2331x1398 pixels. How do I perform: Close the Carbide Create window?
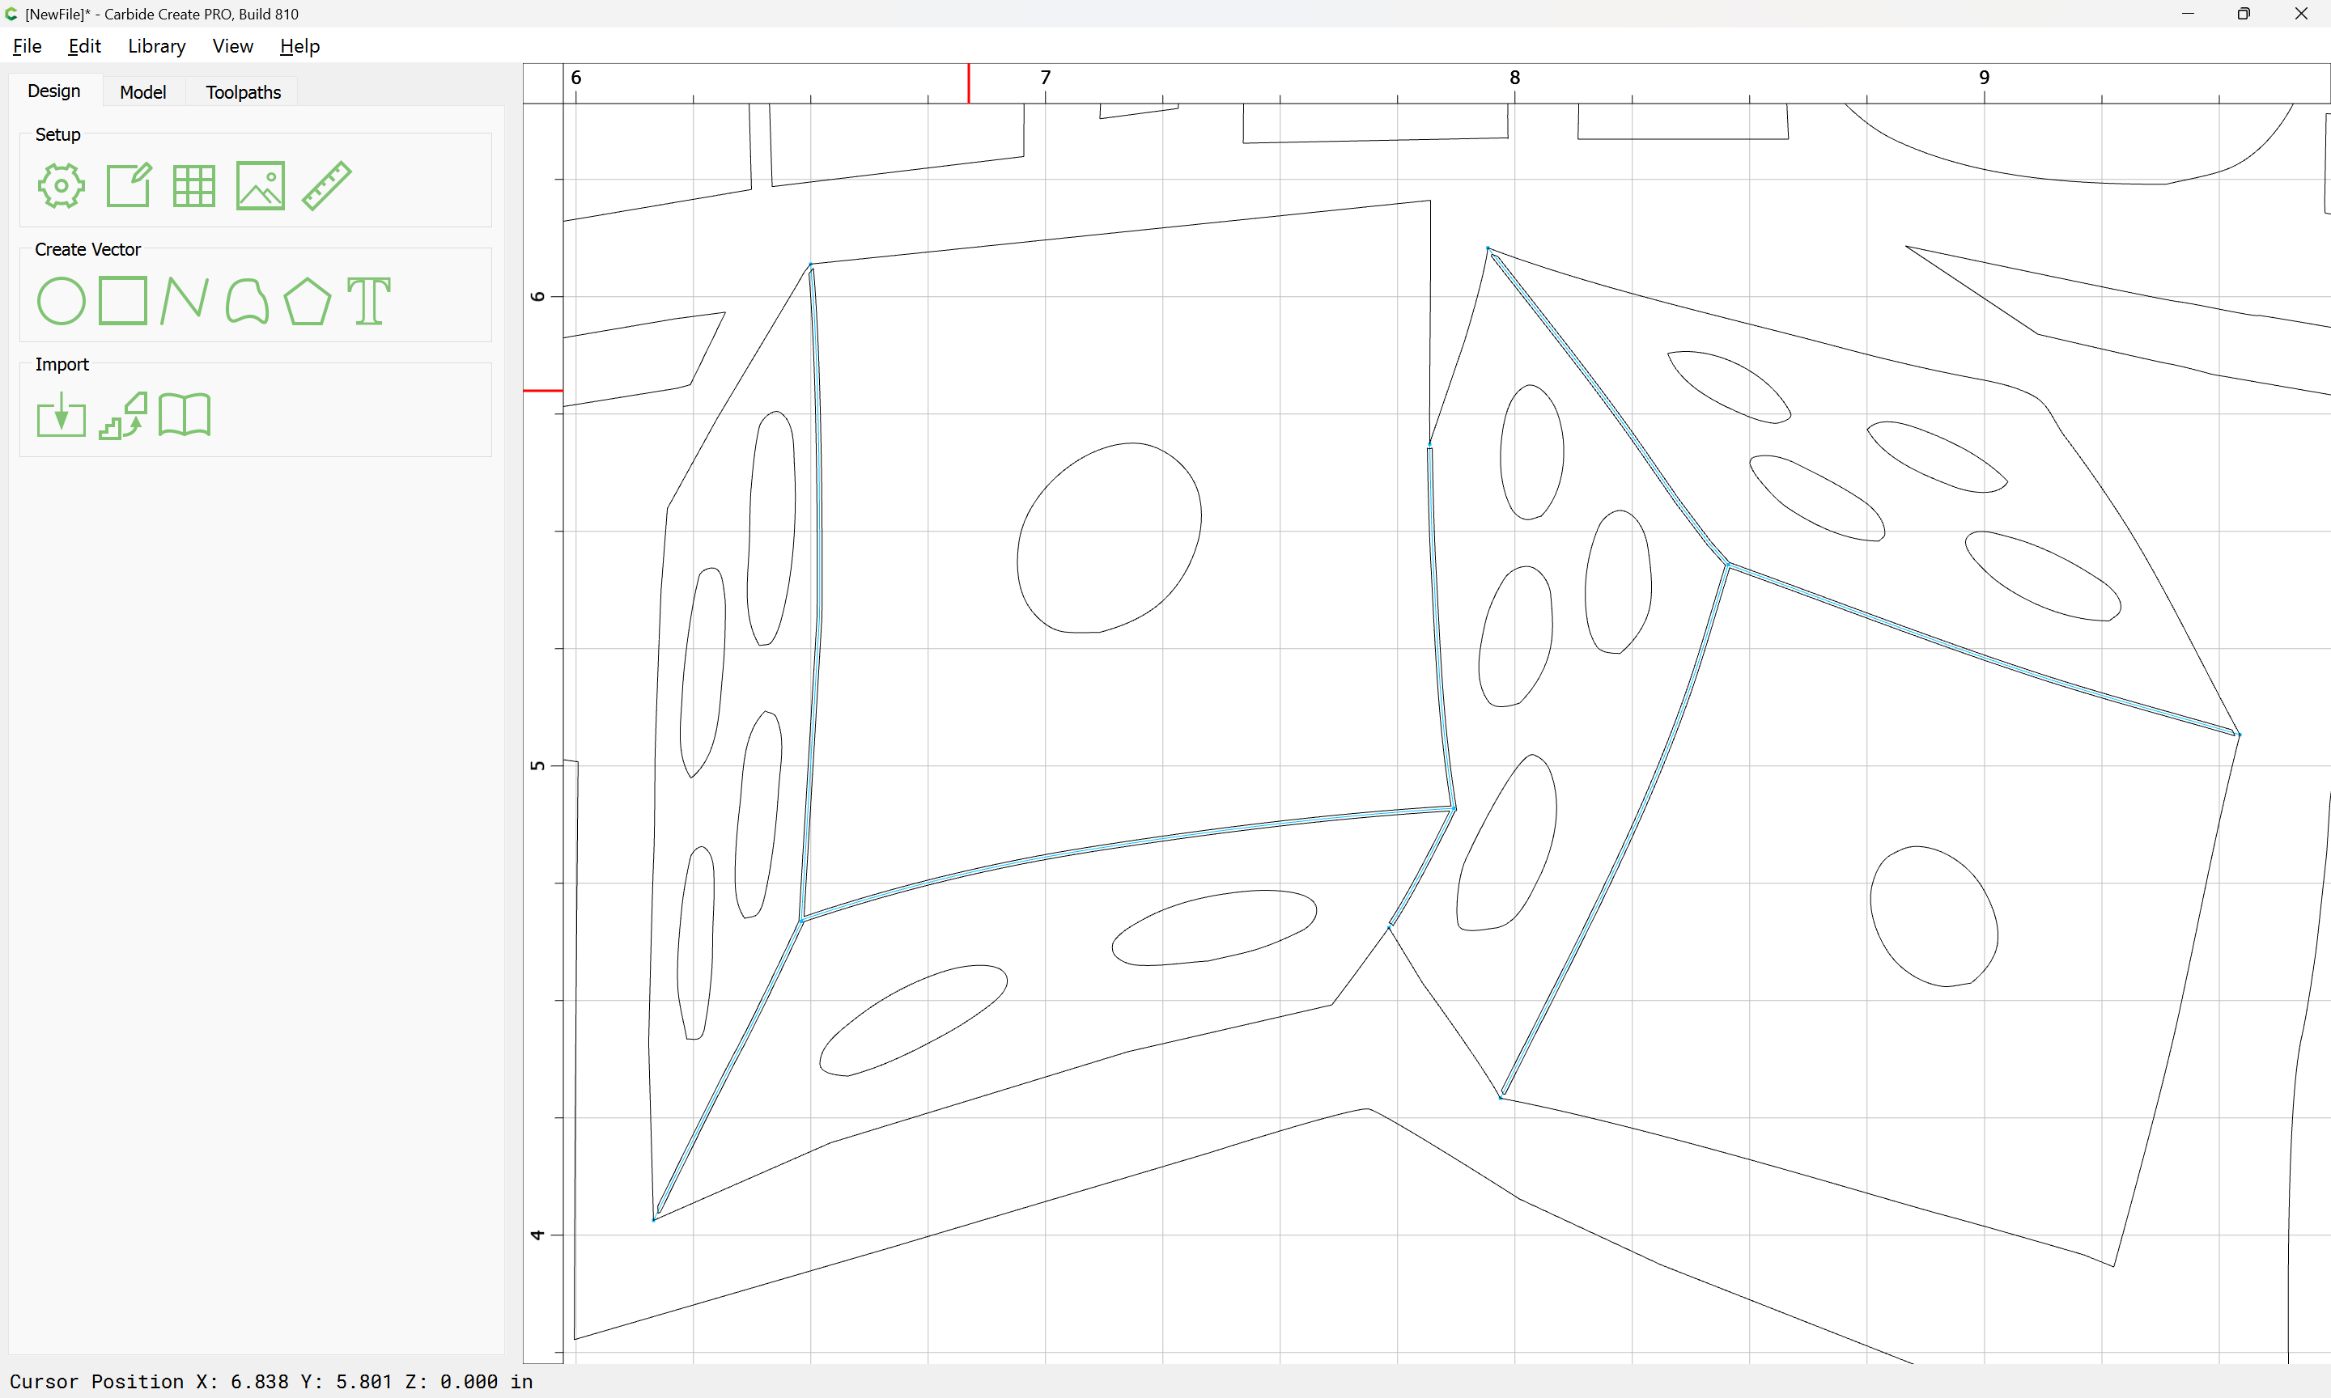click(2301, 14)
